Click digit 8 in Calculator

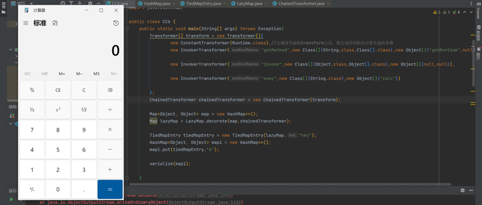[x=58, y=130]
